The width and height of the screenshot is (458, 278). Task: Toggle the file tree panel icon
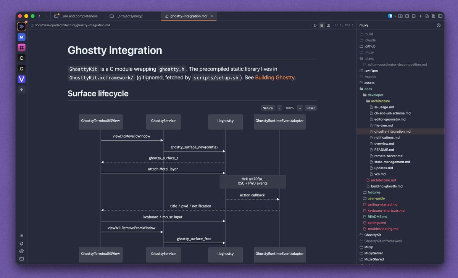pyautogui.click(x=440, y=16)
